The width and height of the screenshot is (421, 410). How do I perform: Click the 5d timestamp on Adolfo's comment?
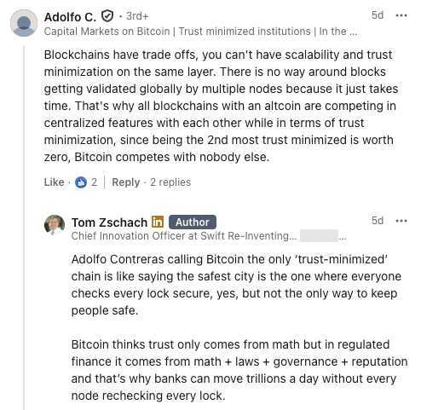(x=378, y=15)
